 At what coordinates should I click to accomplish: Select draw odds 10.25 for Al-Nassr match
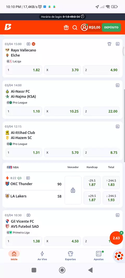63,111
